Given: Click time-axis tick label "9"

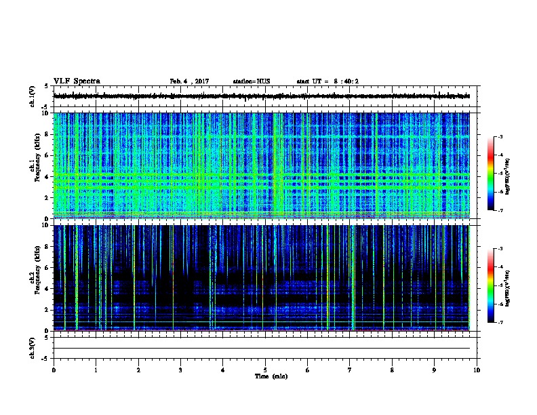Looking at the screenshot, I should click(x=434, y=370).
